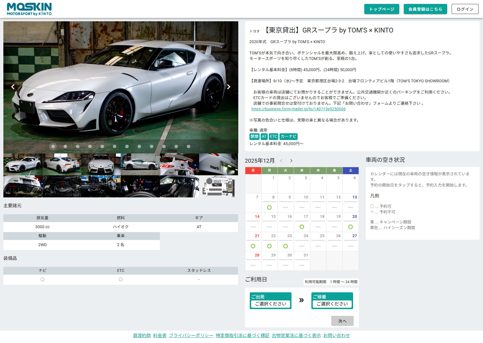Open the rear wing side view thumbnail
Viewport: 483px width, 343px height.
tap(62, 164)
